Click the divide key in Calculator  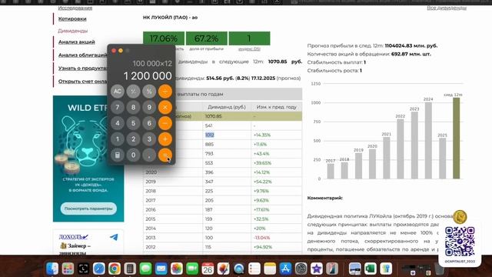(165, 92)
